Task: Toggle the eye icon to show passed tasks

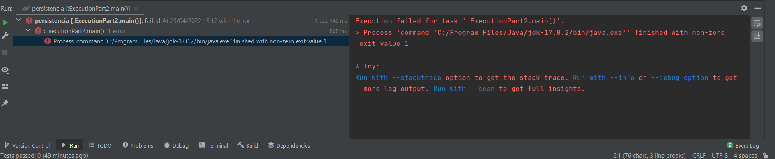Action: pos(5,70)
